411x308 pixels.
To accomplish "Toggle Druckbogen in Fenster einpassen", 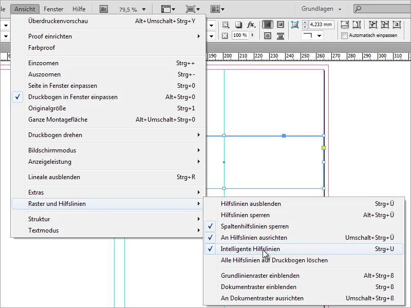I will [x=108, y=97].
